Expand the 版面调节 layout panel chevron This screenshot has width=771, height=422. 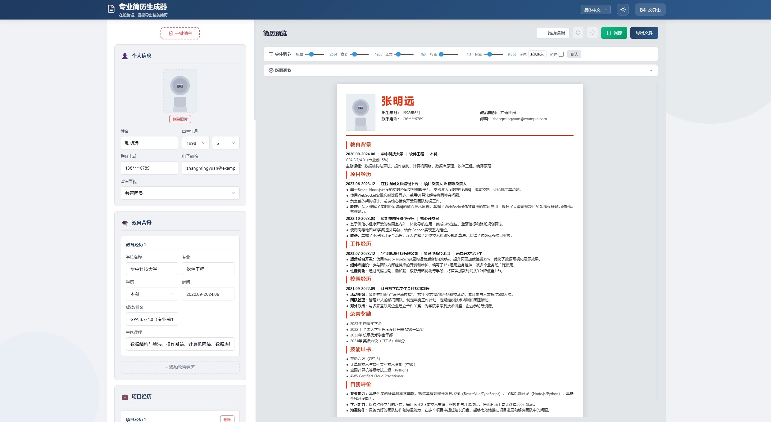coord(651,70)
